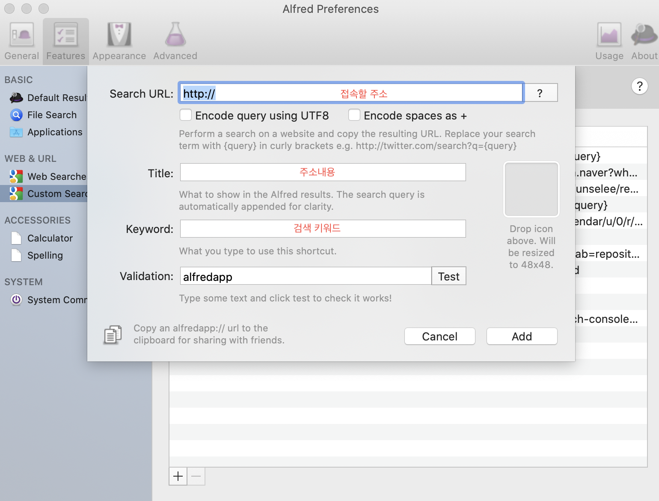Select the list row ending with 'endar/u/0/r/...'
The width and height of the screenshot is (659, 501).
(611, 221)
